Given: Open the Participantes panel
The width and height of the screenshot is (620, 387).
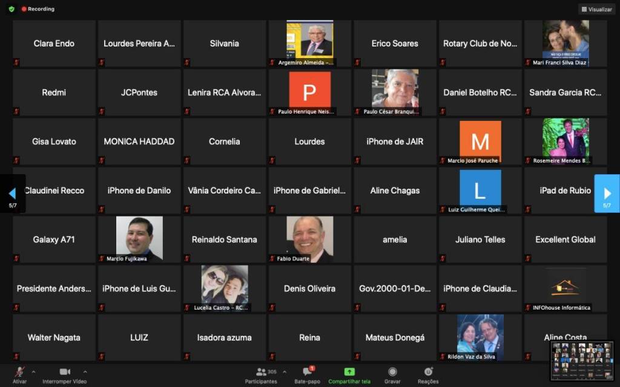Looking at the screenshot, I should coord(262,374).
